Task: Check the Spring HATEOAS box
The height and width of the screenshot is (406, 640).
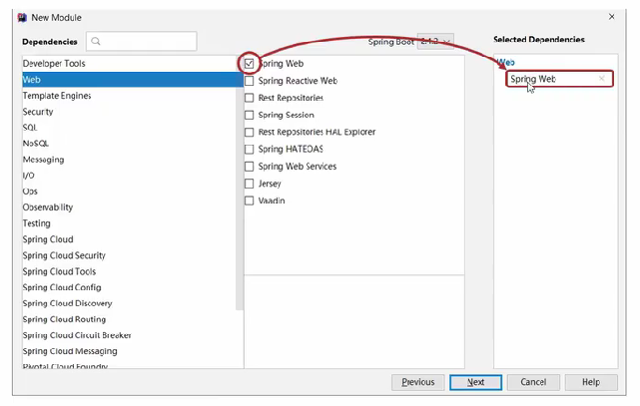Action: tap(249, 150)
